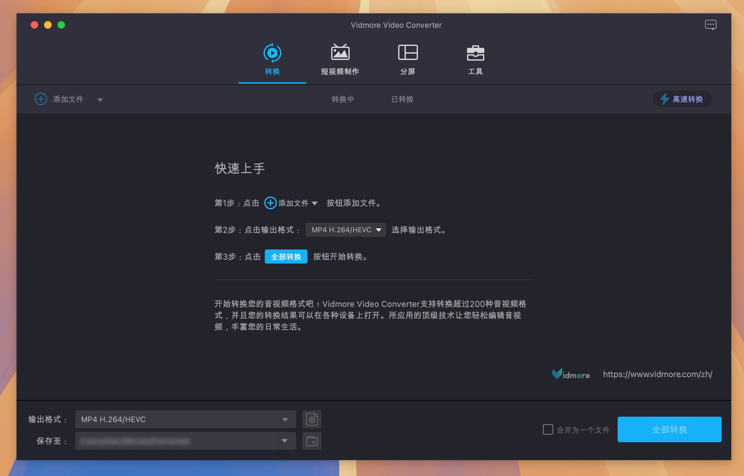This screenshot has height=476, width=744.
Task: Open the output folder icon
Action: point(312,441)
